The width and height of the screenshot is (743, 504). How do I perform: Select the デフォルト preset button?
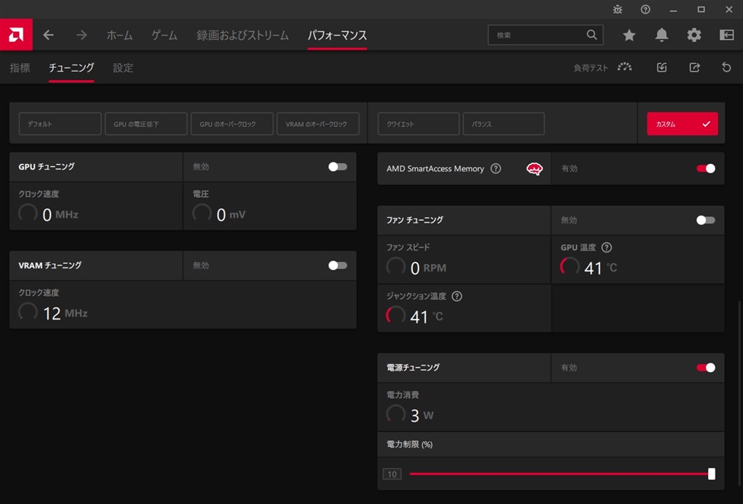click(59, 123)
